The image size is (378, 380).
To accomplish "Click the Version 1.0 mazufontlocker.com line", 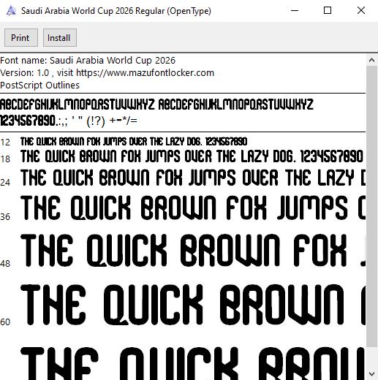I will 107,73.
